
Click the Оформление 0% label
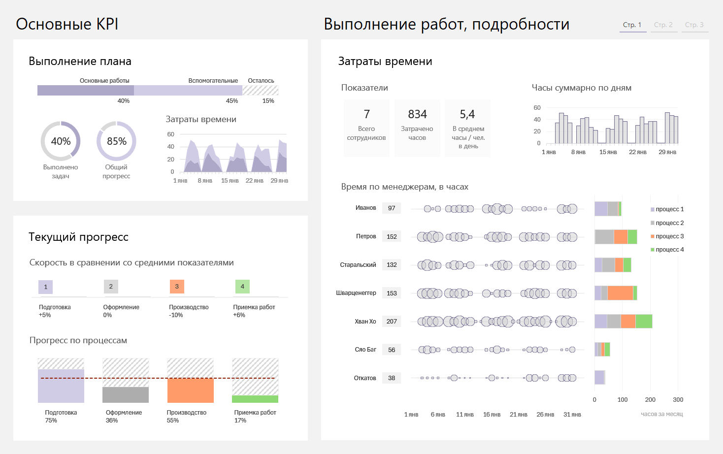pos(121,311)
